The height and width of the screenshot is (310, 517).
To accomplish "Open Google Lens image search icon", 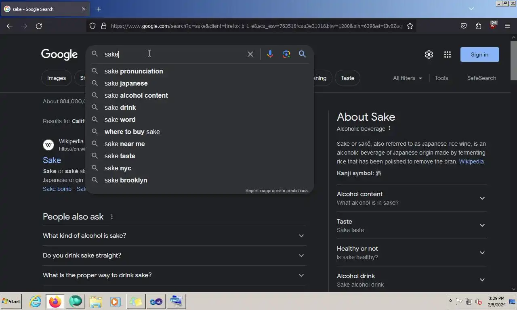I will [286, 54].
